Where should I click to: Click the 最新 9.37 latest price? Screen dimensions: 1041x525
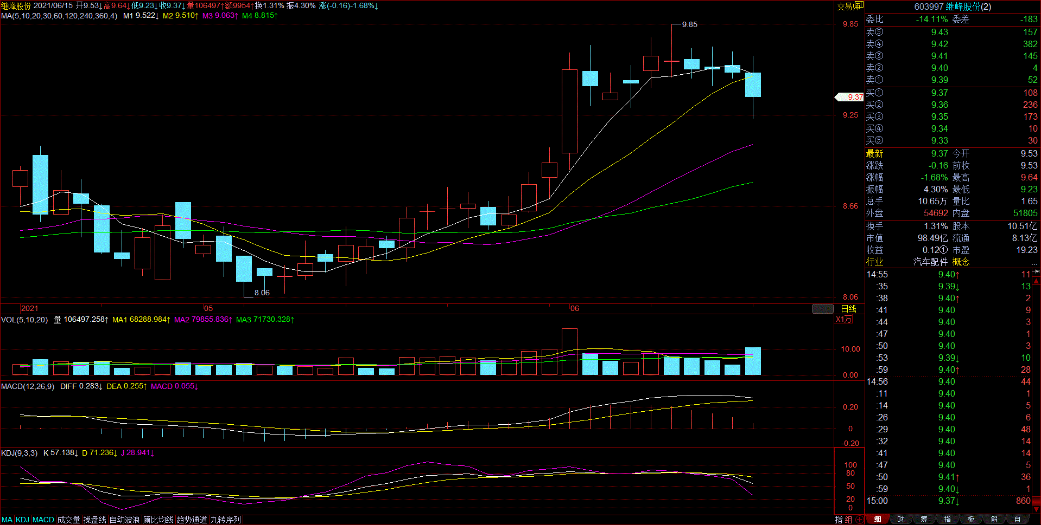[940, 153]
